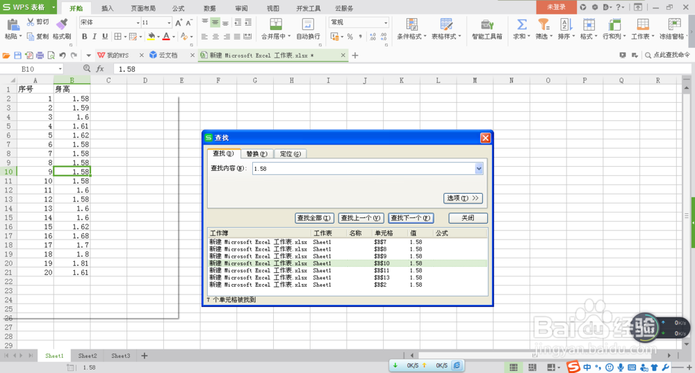This screenshot has width=695, height=373.
Task: Expand the find content history dropdown
Action: [x=479, y=168]
